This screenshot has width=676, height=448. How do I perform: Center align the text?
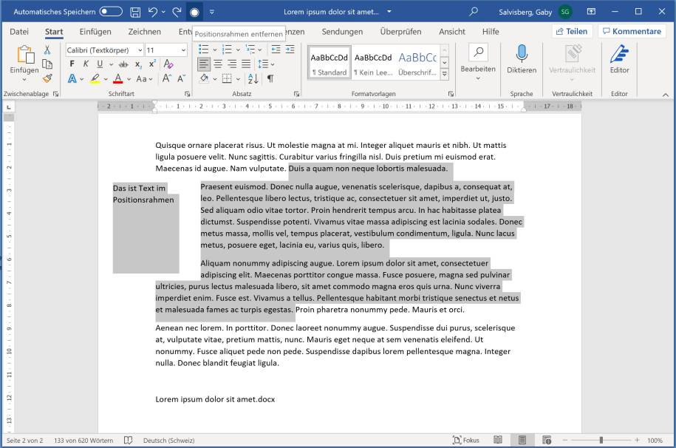coord(218,64)
